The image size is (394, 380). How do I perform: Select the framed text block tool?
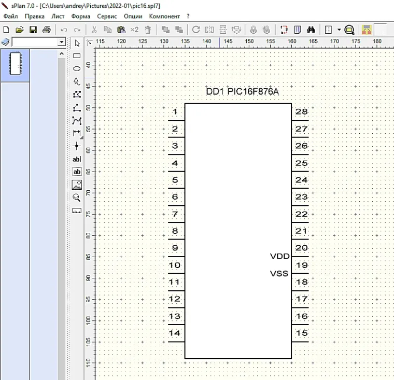[x=77, y=172]
